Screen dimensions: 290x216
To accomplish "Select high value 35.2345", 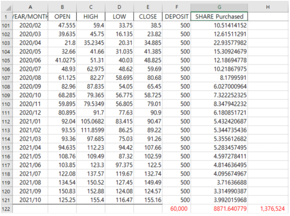I will [x=91, y=43].
